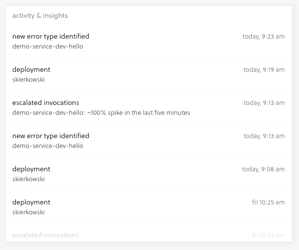Click the "today, 9:23 am" timestamp
Image resolution: width=299 pixels, height=250 pixels.
[263, 36]
